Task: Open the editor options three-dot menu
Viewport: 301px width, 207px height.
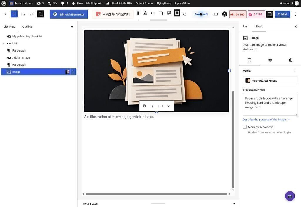Action: click(x=296, y=14)
